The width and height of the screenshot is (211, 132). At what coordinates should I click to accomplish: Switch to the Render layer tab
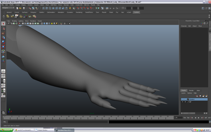coord(191,90)
